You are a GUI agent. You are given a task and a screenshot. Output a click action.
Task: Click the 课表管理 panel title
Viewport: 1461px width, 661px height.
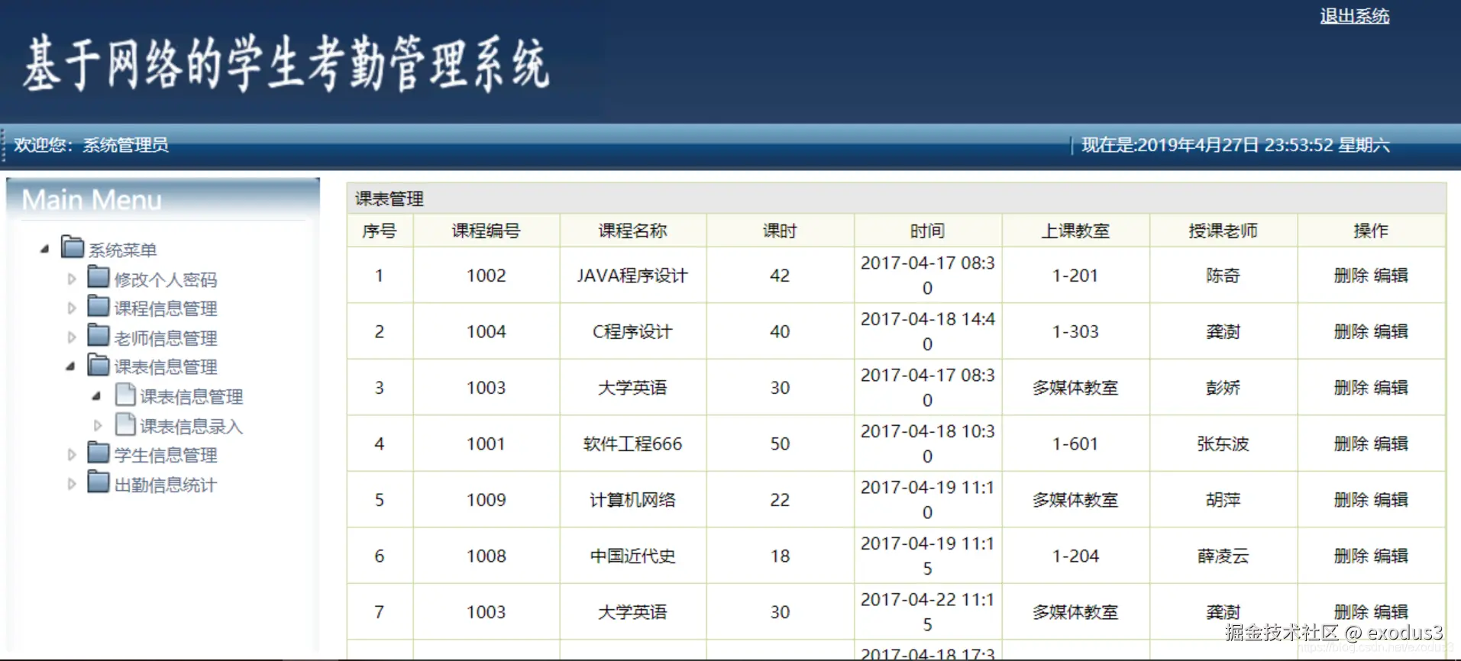tap(389, 199)
